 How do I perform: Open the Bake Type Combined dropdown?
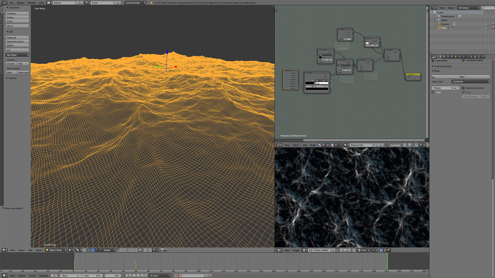tap(471, 82)
